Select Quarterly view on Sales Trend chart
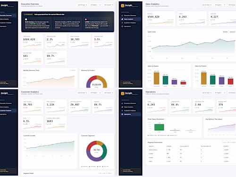236x177 pixels. [x=232, y=32]
